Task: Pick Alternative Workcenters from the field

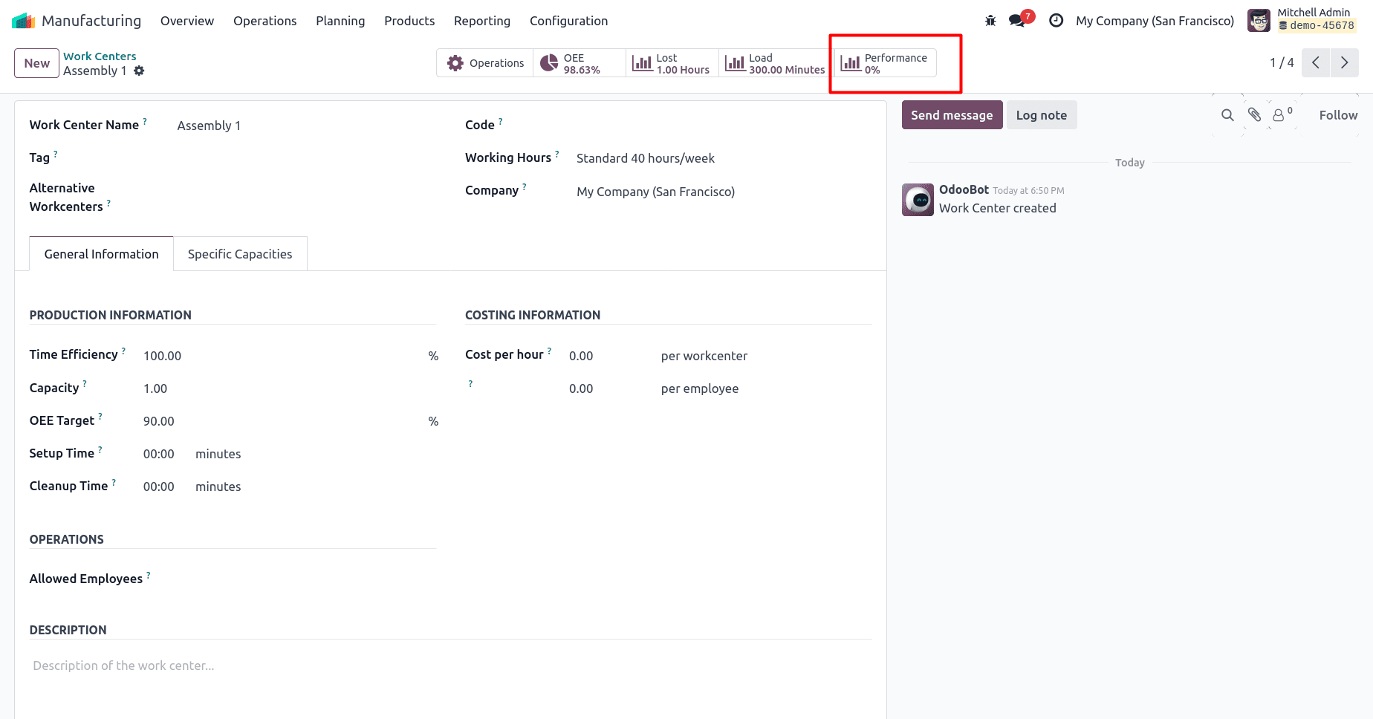Action: pyautogui.click(x=223, y=197)
